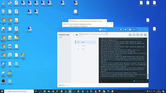This screenshot has height=93, width=166.
Task: Open the taskbar clock and calendar
Action: [x=158, y=91]
